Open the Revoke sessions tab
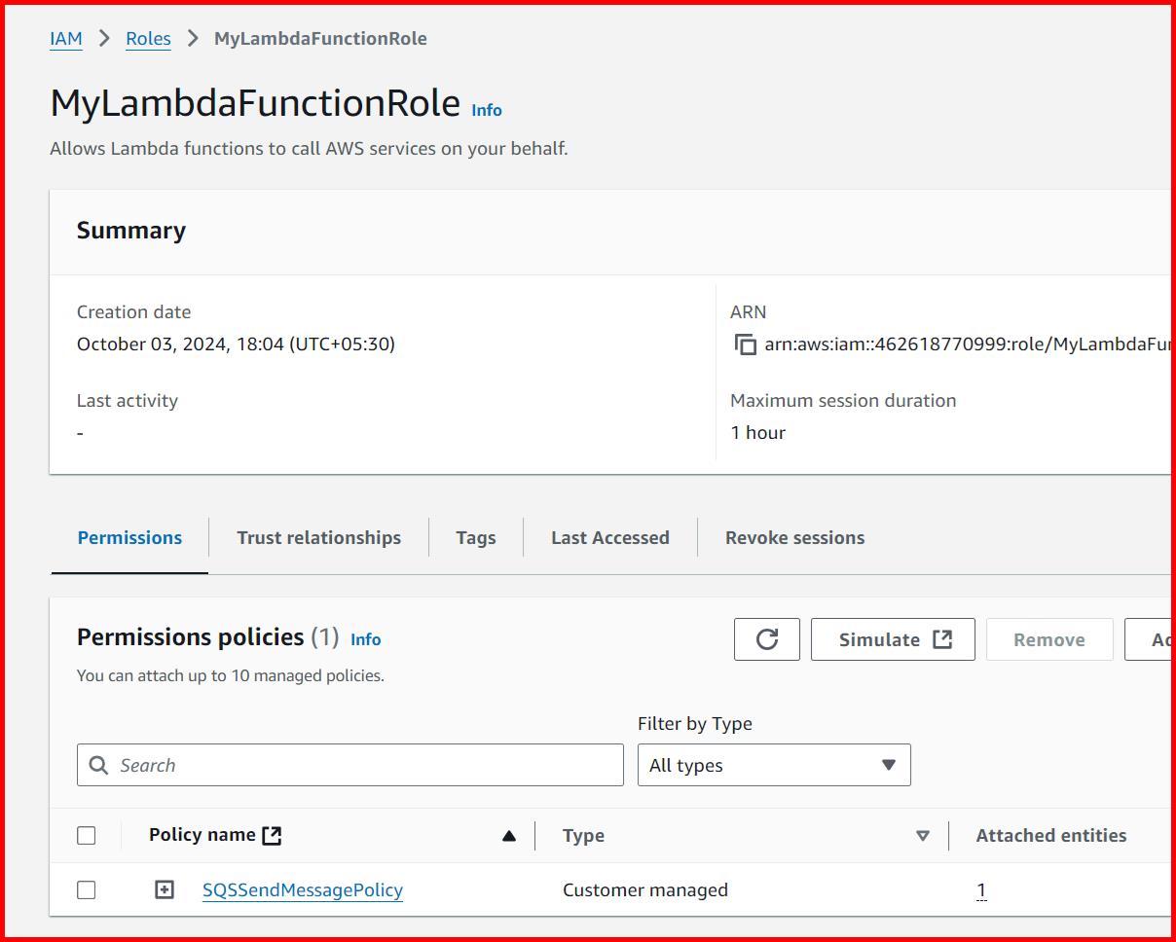This screenshot has width=1176, height=942. (x=794, y=538)
